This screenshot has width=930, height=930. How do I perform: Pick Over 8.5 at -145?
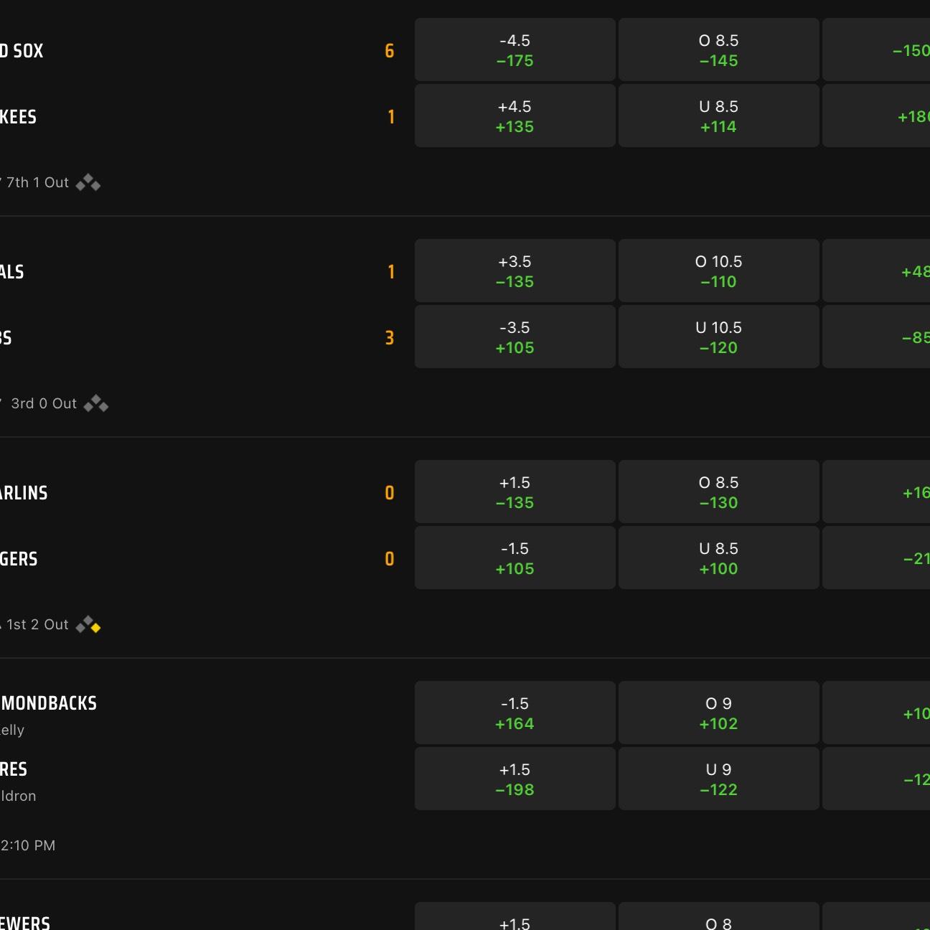(719, 50)
